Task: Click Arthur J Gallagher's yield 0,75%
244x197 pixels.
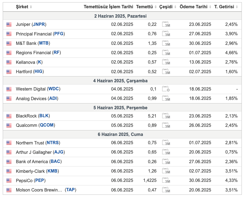Action: [231, 152]
